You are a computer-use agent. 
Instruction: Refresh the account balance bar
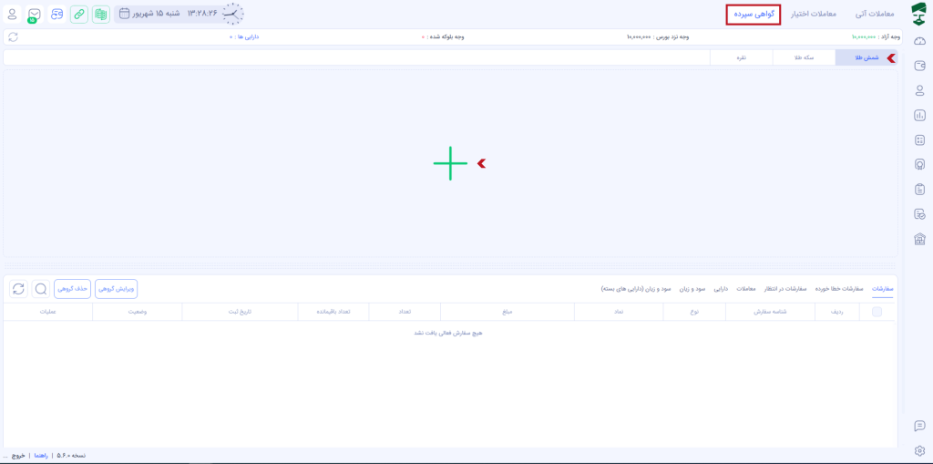click(x=12, y=37)
